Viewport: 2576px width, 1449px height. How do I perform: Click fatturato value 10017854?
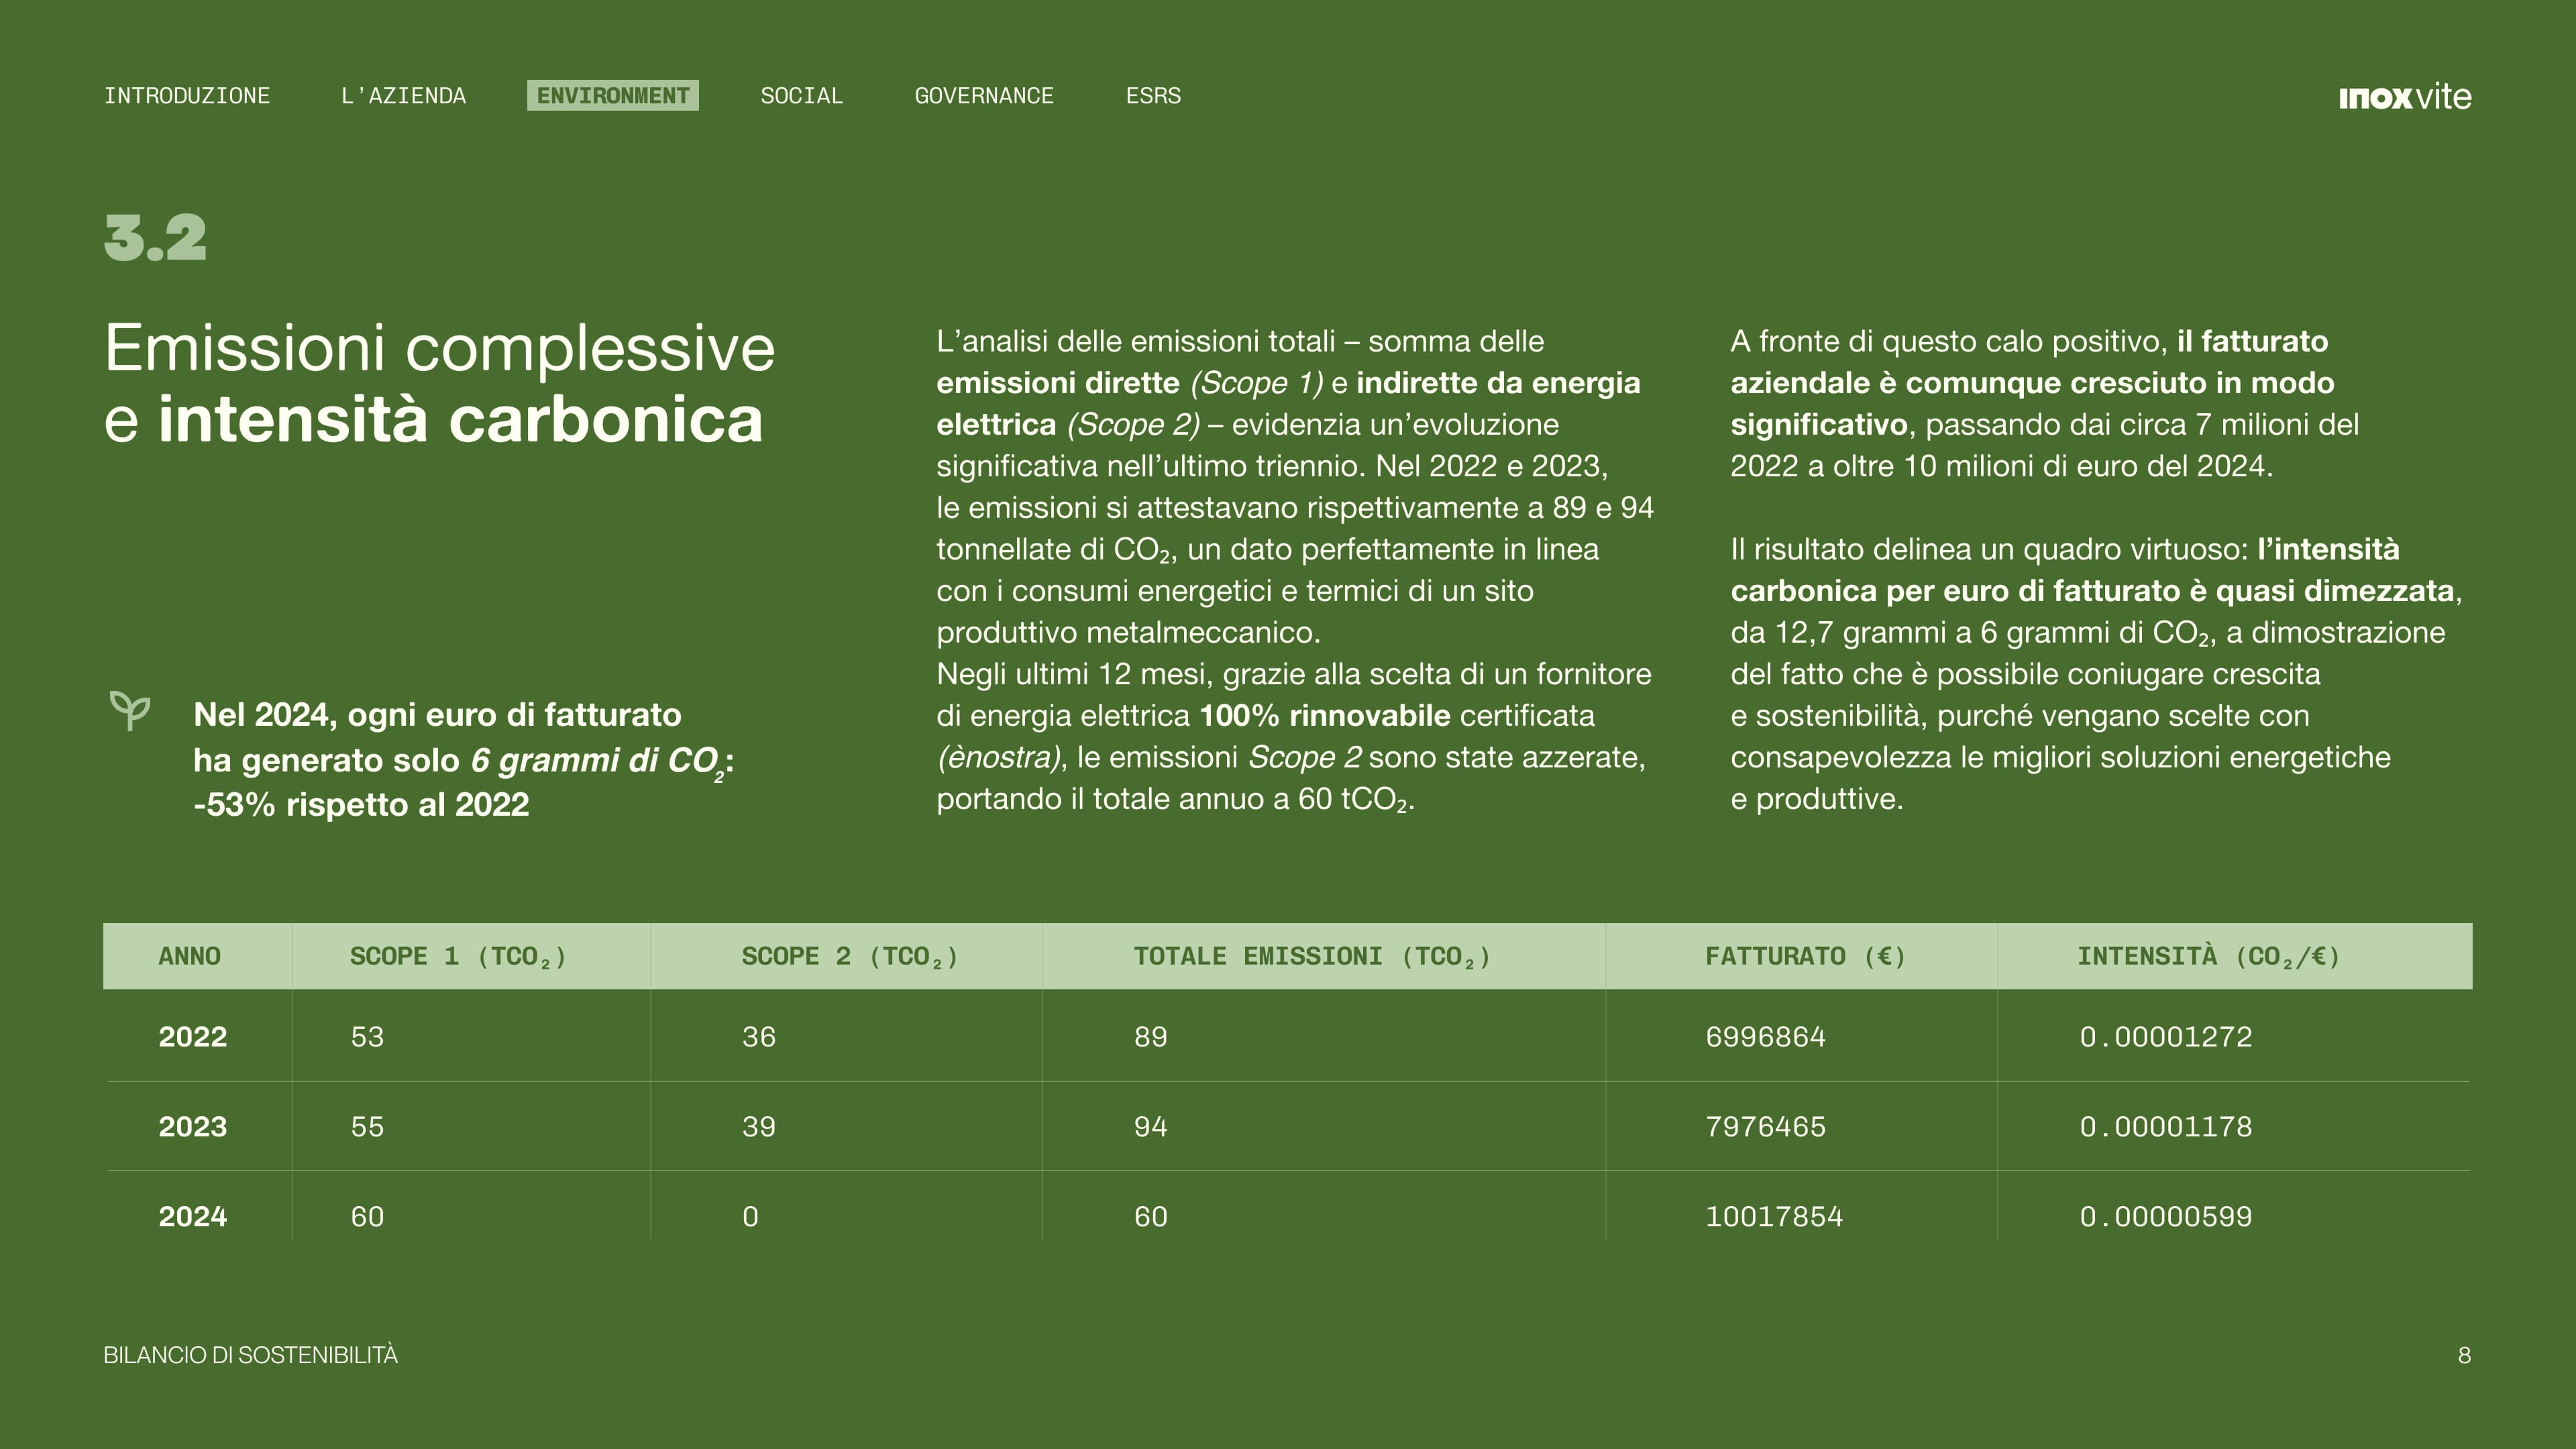tap(1774, 1216)
